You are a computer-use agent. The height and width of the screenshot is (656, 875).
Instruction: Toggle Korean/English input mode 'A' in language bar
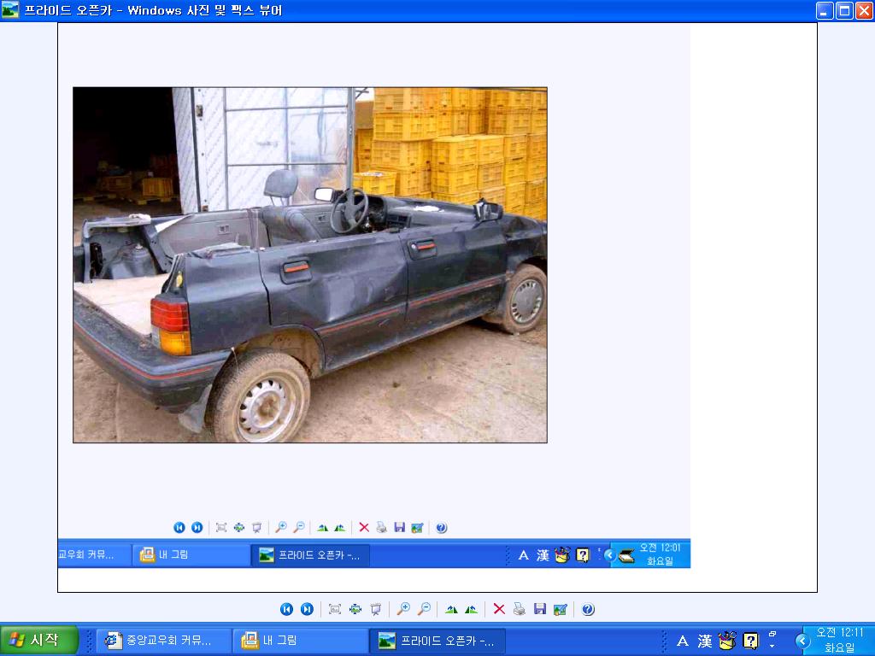(683, 641)
